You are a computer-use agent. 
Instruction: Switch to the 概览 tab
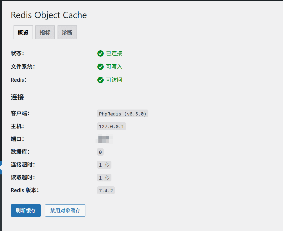pyautogui.click(x=23, y=32)
